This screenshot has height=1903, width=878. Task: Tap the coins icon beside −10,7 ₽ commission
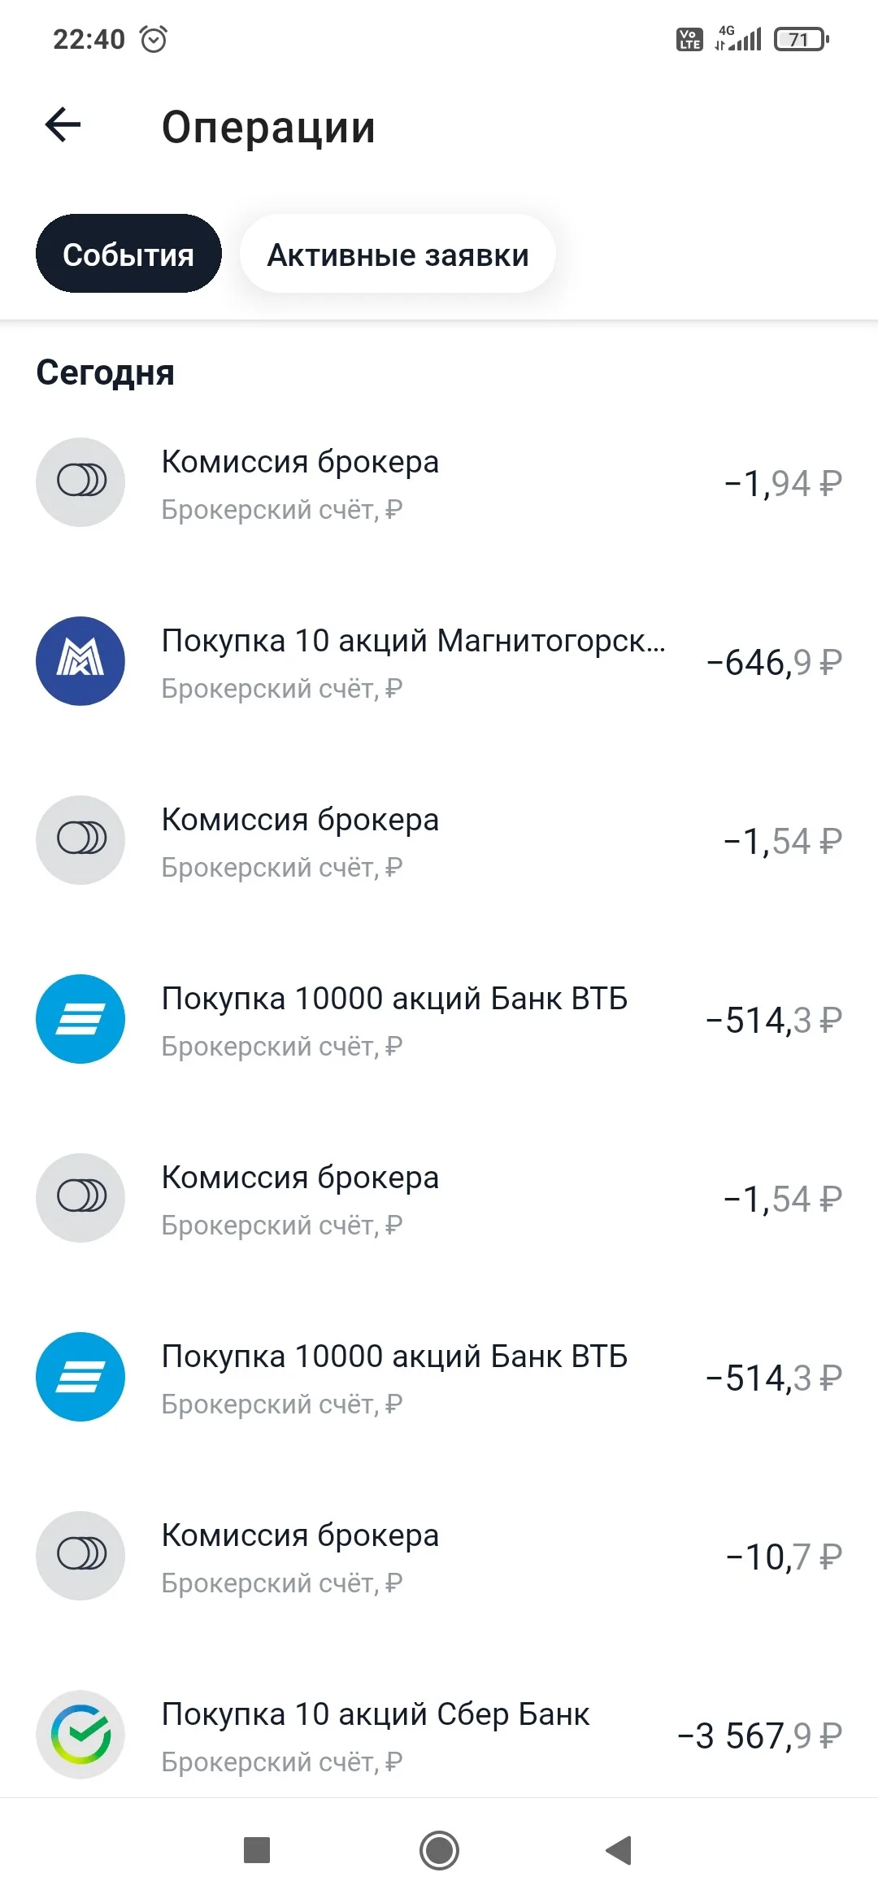80,1556
